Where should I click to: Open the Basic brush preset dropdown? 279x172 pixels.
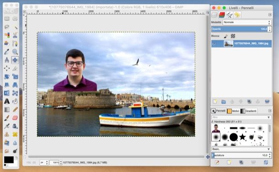pyautogui.click(x=241, y=149)
